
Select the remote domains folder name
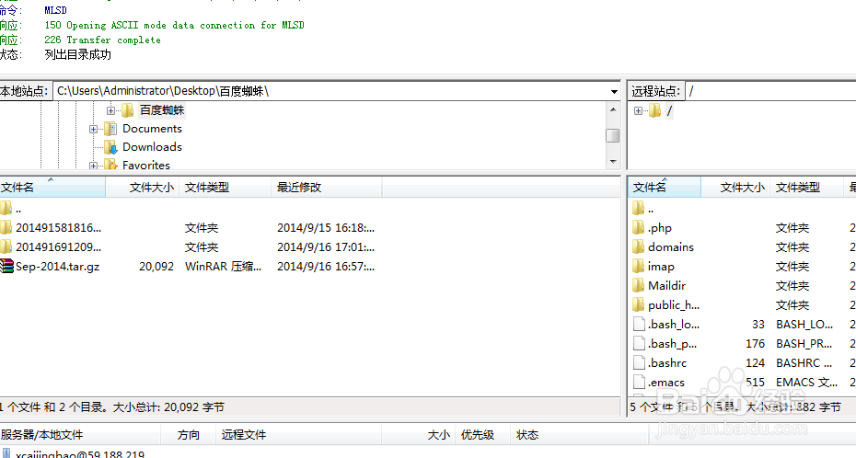pyautogui.click(x=671, y=247)
